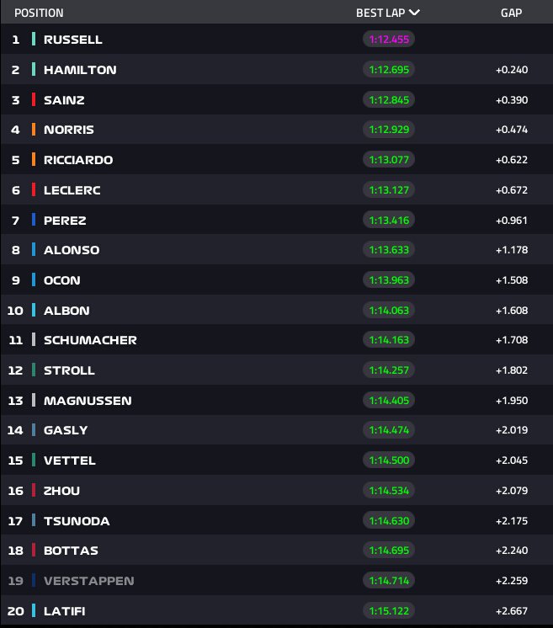Select SCHUMACHER driver name
553x628 pixels.
tap(90, 340)
